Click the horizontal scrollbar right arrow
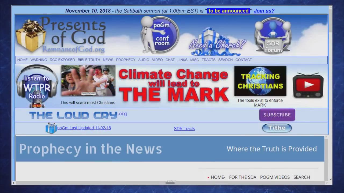This screenshot has width=344, height=193. 327,183
